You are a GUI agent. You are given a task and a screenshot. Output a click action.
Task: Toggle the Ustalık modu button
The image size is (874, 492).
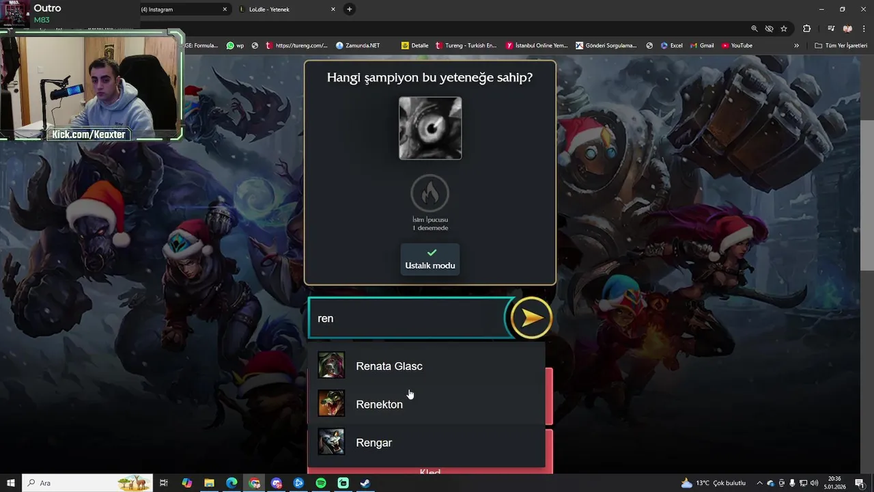pos(430,260)
